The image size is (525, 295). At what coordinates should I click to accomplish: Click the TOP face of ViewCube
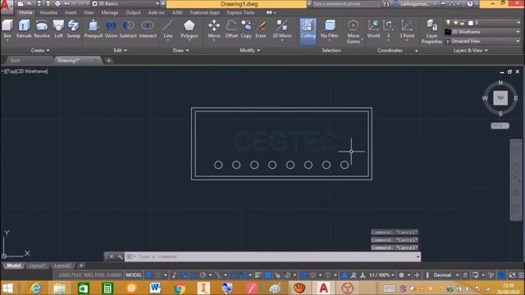pyautogui.click(x=500, y=98)
